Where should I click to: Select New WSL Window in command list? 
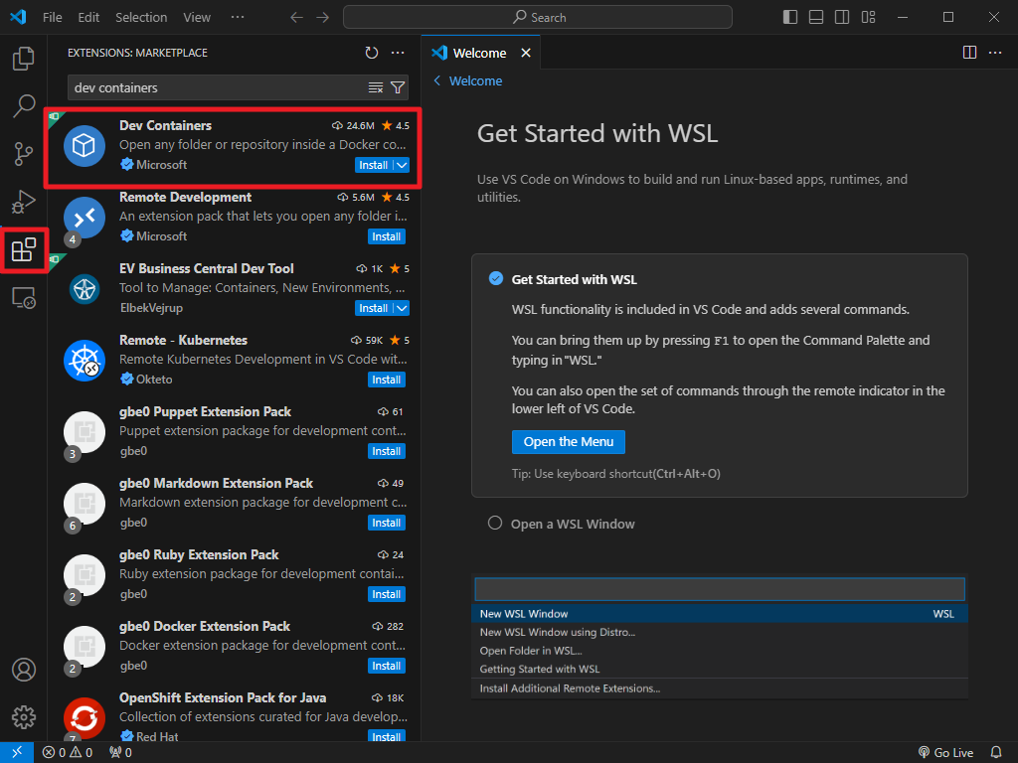720,614
